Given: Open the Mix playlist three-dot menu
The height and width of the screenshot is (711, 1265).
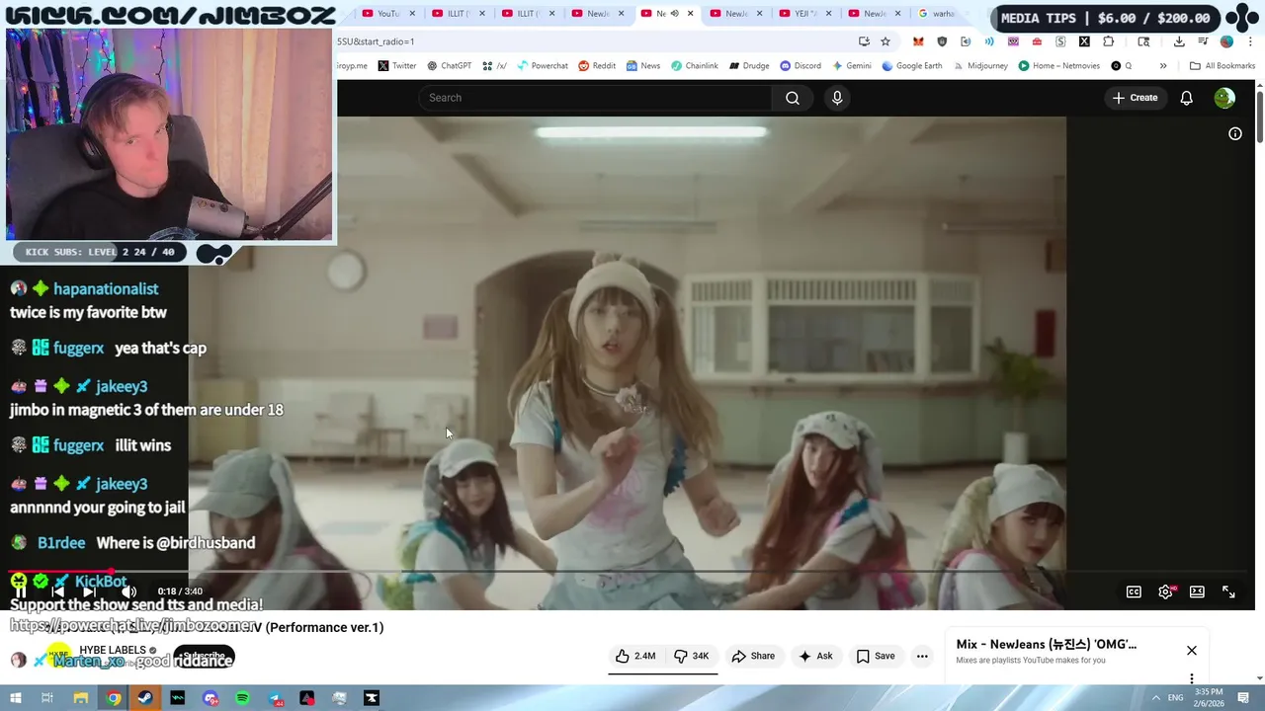Looking at the screenshot, I should (1192, 678).
